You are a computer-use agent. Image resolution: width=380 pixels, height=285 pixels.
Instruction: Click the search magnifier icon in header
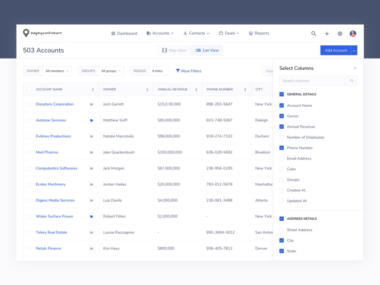tap(313, 34)
